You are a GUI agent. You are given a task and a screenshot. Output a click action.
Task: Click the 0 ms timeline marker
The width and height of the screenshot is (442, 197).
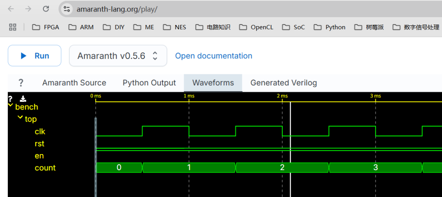pos(95,96)
